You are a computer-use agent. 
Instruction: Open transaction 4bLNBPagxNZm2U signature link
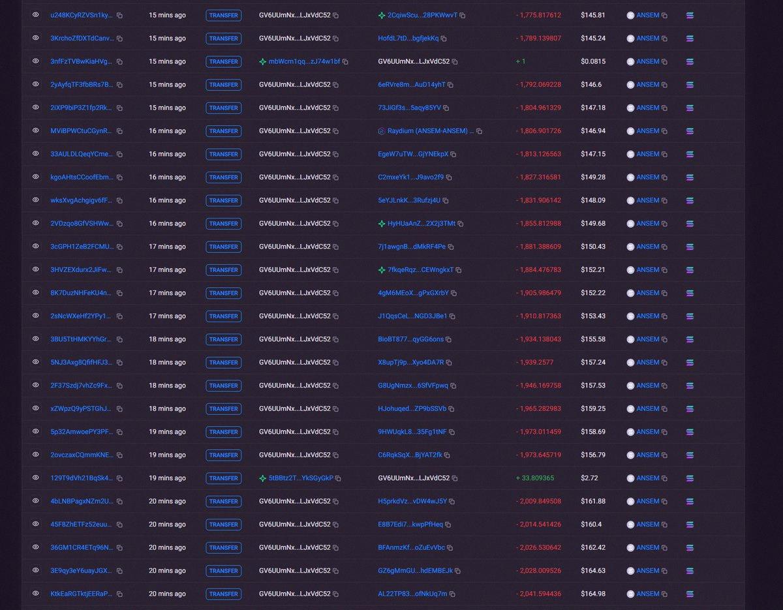(82, 501)
